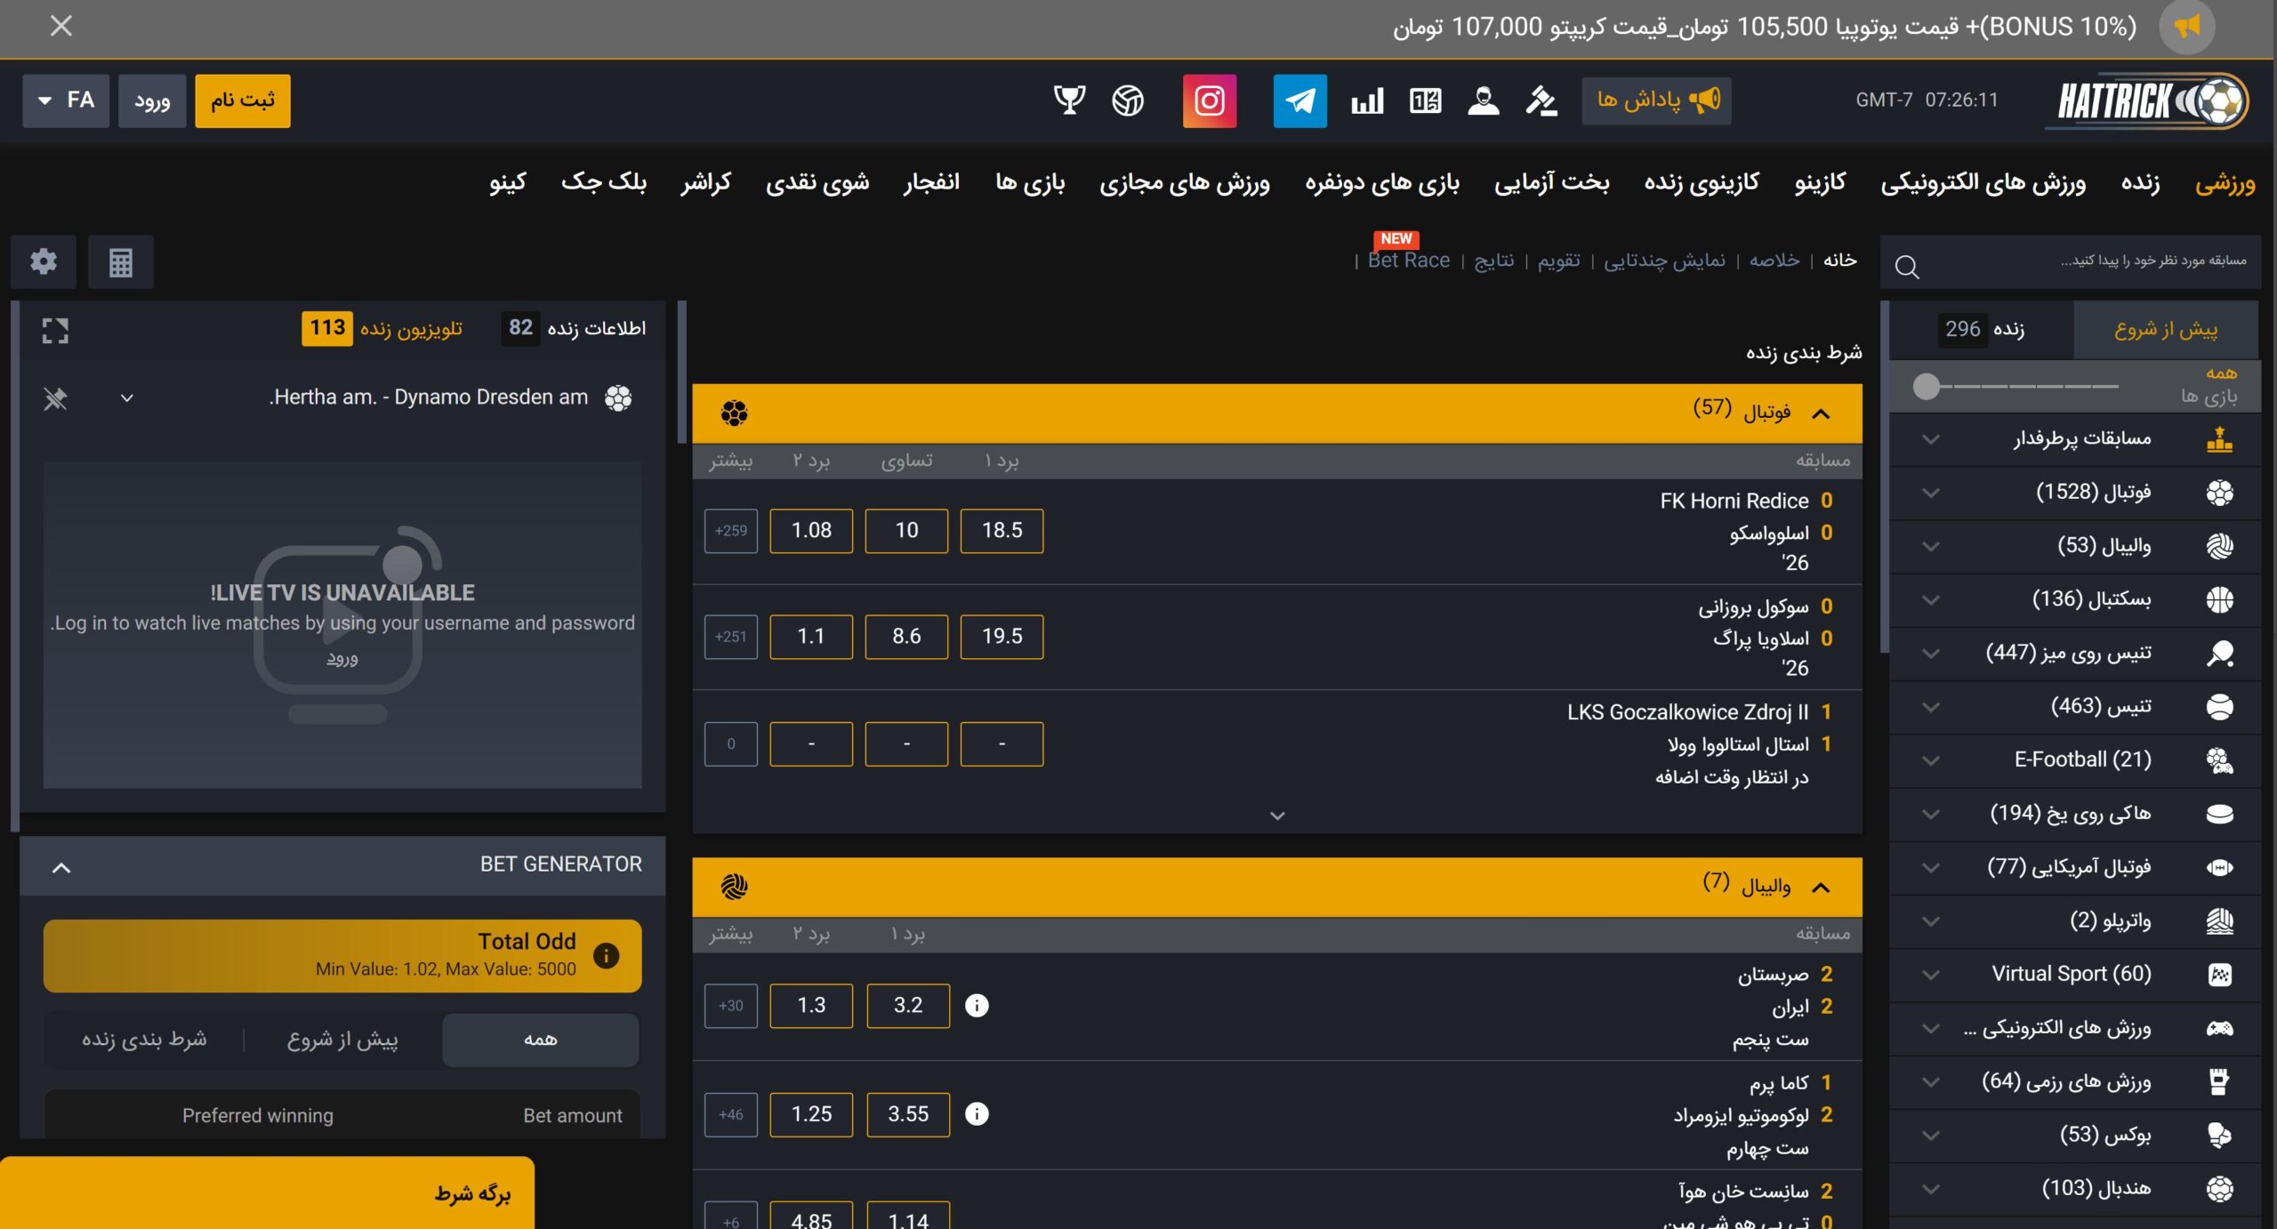
Task: Click the tournament trophy icon
Action: tap(1071, 100)
